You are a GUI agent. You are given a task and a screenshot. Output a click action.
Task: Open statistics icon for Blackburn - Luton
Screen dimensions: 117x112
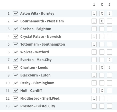tap(16, 75)
